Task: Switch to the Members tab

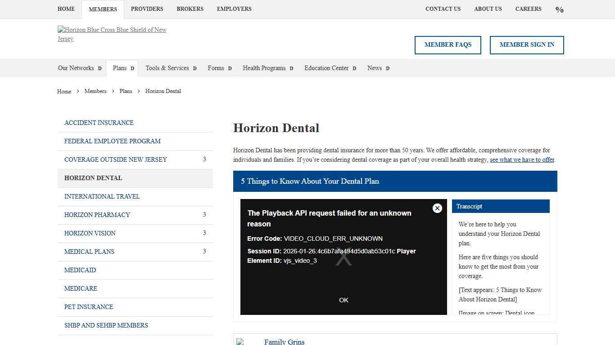Action: (x=103, y=9)
